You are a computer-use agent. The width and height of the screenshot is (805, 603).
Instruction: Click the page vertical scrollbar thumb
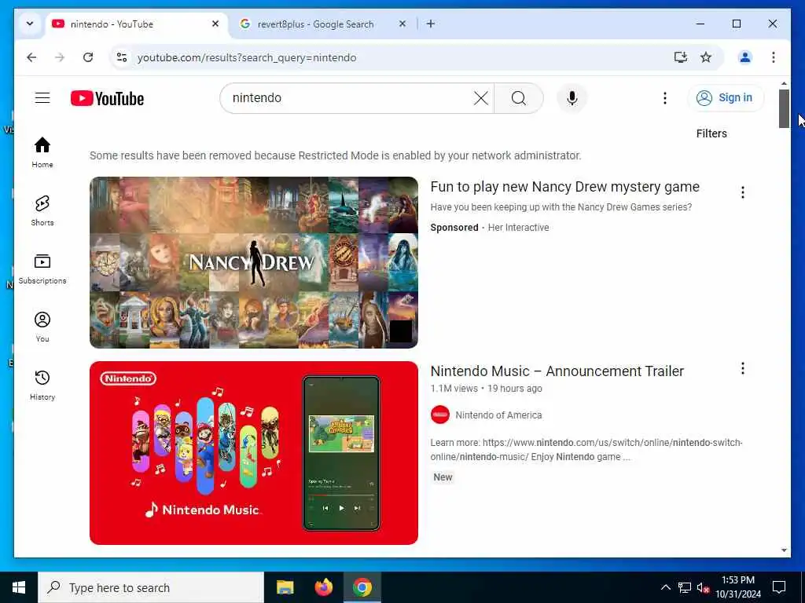[784, 108]
